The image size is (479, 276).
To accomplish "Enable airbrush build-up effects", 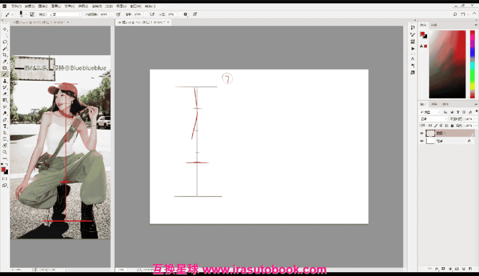I will [x=152, y=14].
